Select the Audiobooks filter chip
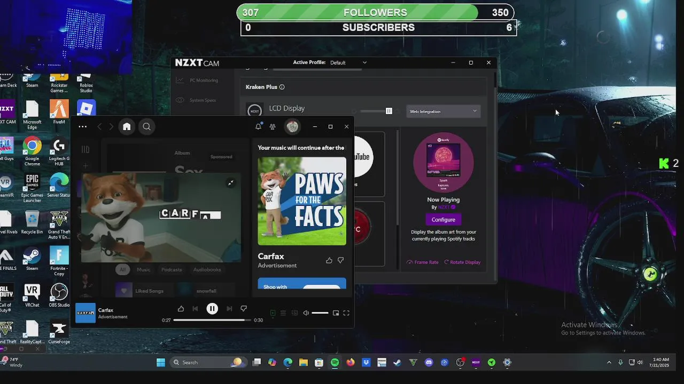684x384 pixels. click(207, 269)
